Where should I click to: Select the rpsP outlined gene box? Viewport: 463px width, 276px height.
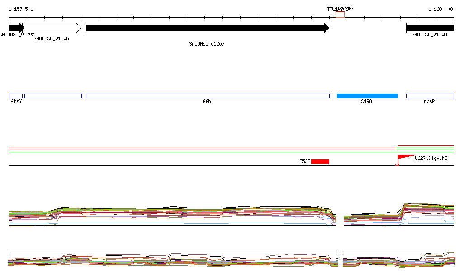click(x=430, y=96)
